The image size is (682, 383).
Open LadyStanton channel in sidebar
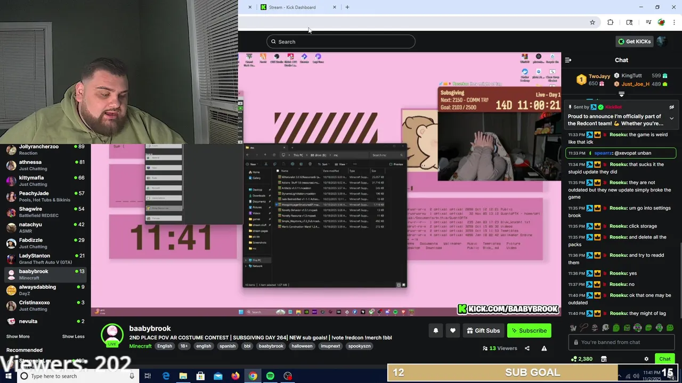[45, 259]
